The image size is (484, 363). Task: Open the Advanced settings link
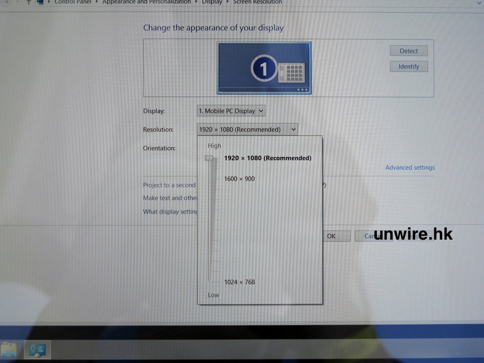point(410,167)
